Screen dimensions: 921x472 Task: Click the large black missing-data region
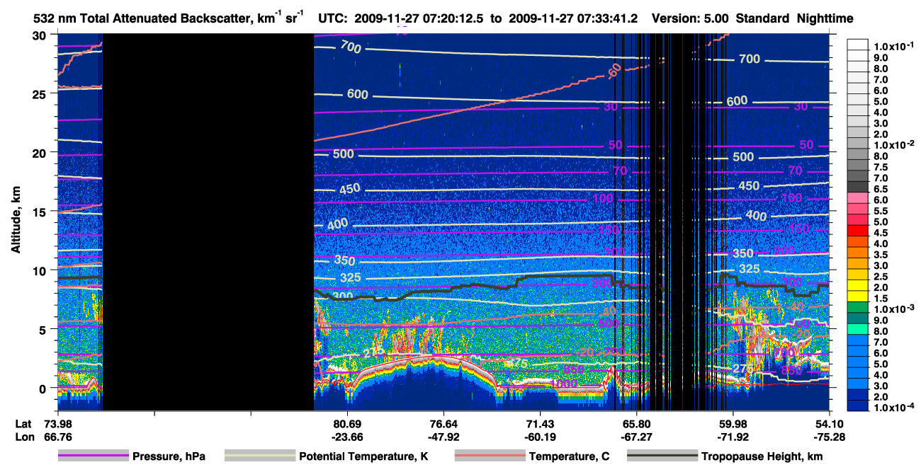[208, 221]
